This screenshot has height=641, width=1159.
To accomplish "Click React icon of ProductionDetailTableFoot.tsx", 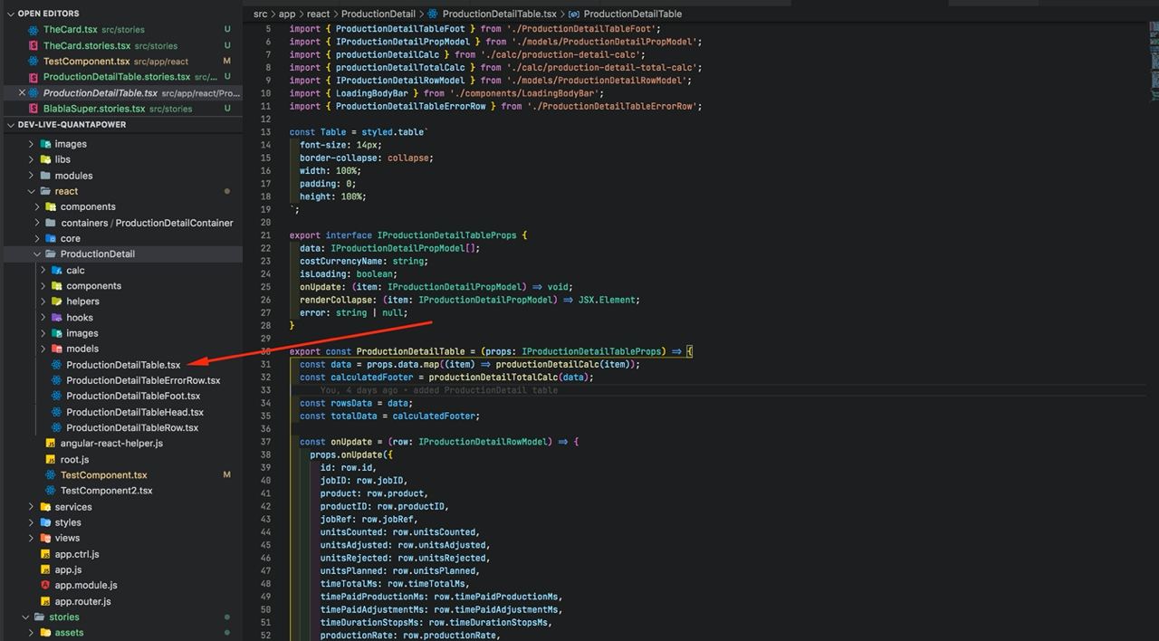I will click(x=57, y=396).
